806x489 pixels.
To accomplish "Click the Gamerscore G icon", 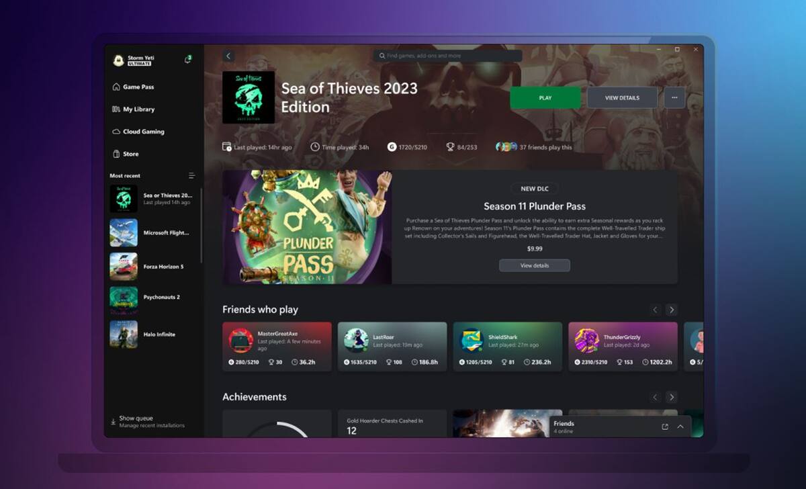I will coord(392,147).
